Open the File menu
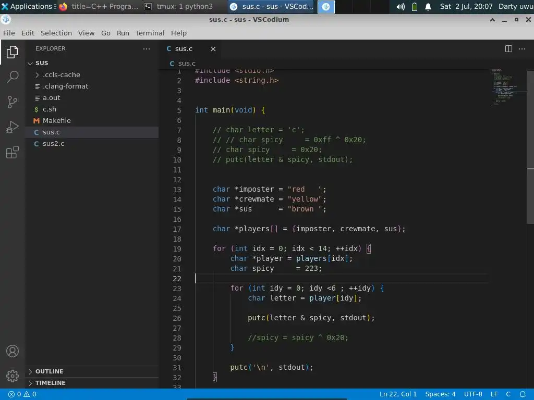The image size is (534, 400). pyautogui.click(x=9, y=33)
